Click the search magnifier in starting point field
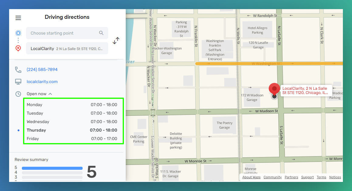 tap(101, 33)
